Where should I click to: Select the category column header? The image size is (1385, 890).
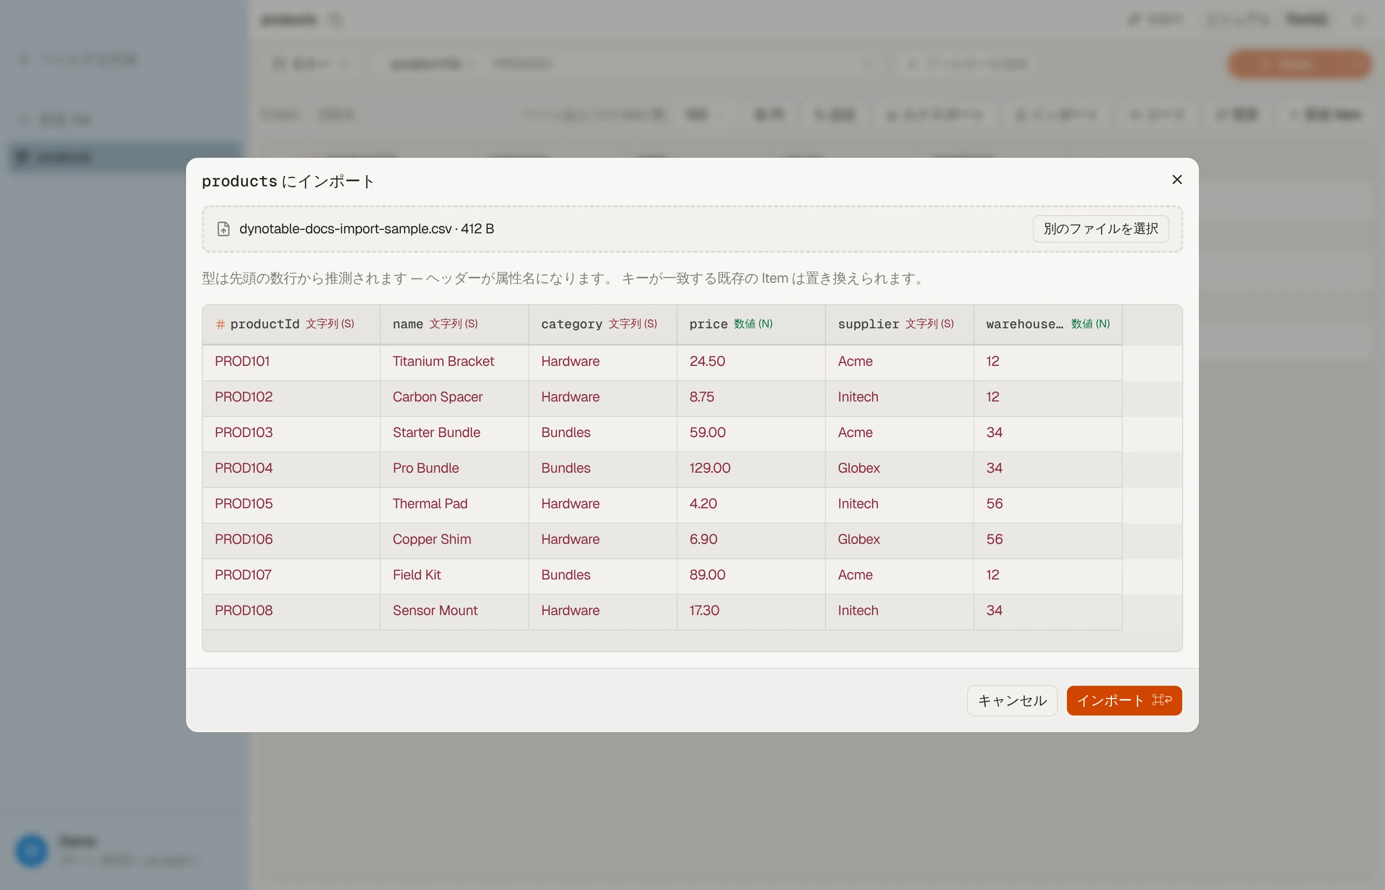[x=603, y=324]
